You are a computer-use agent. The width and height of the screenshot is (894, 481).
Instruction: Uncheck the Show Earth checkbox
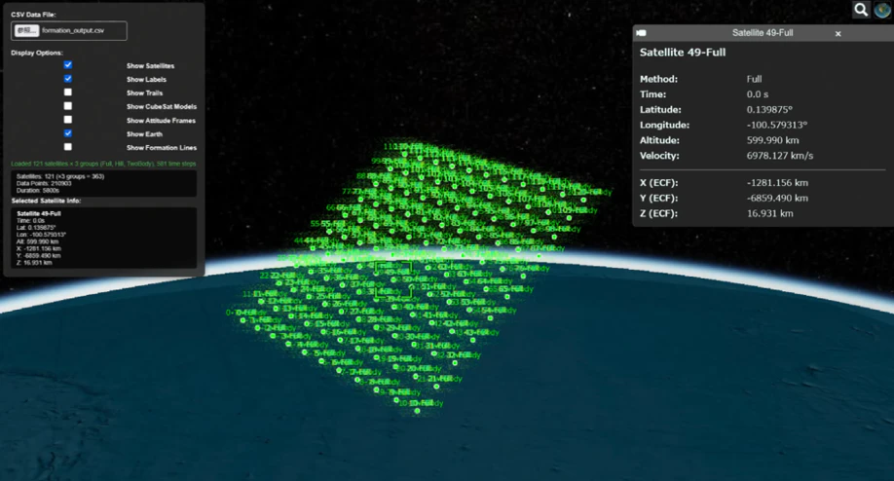point(68,133)
